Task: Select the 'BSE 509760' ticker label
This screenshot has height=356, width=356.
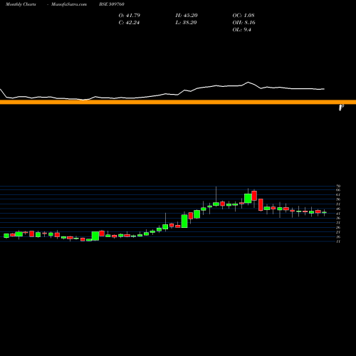Action: (112, 4)
